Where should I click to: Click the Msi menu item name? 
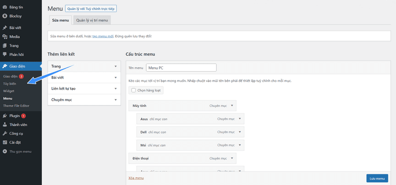coord(143,145)
